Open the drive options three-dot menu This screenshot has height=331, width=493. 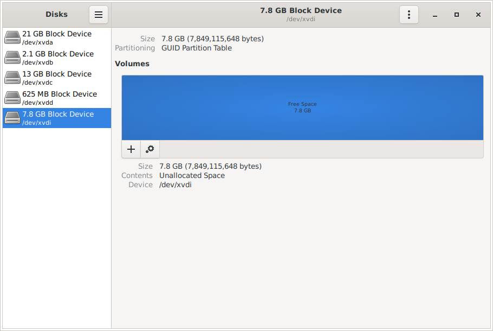(x=409, y=15)
